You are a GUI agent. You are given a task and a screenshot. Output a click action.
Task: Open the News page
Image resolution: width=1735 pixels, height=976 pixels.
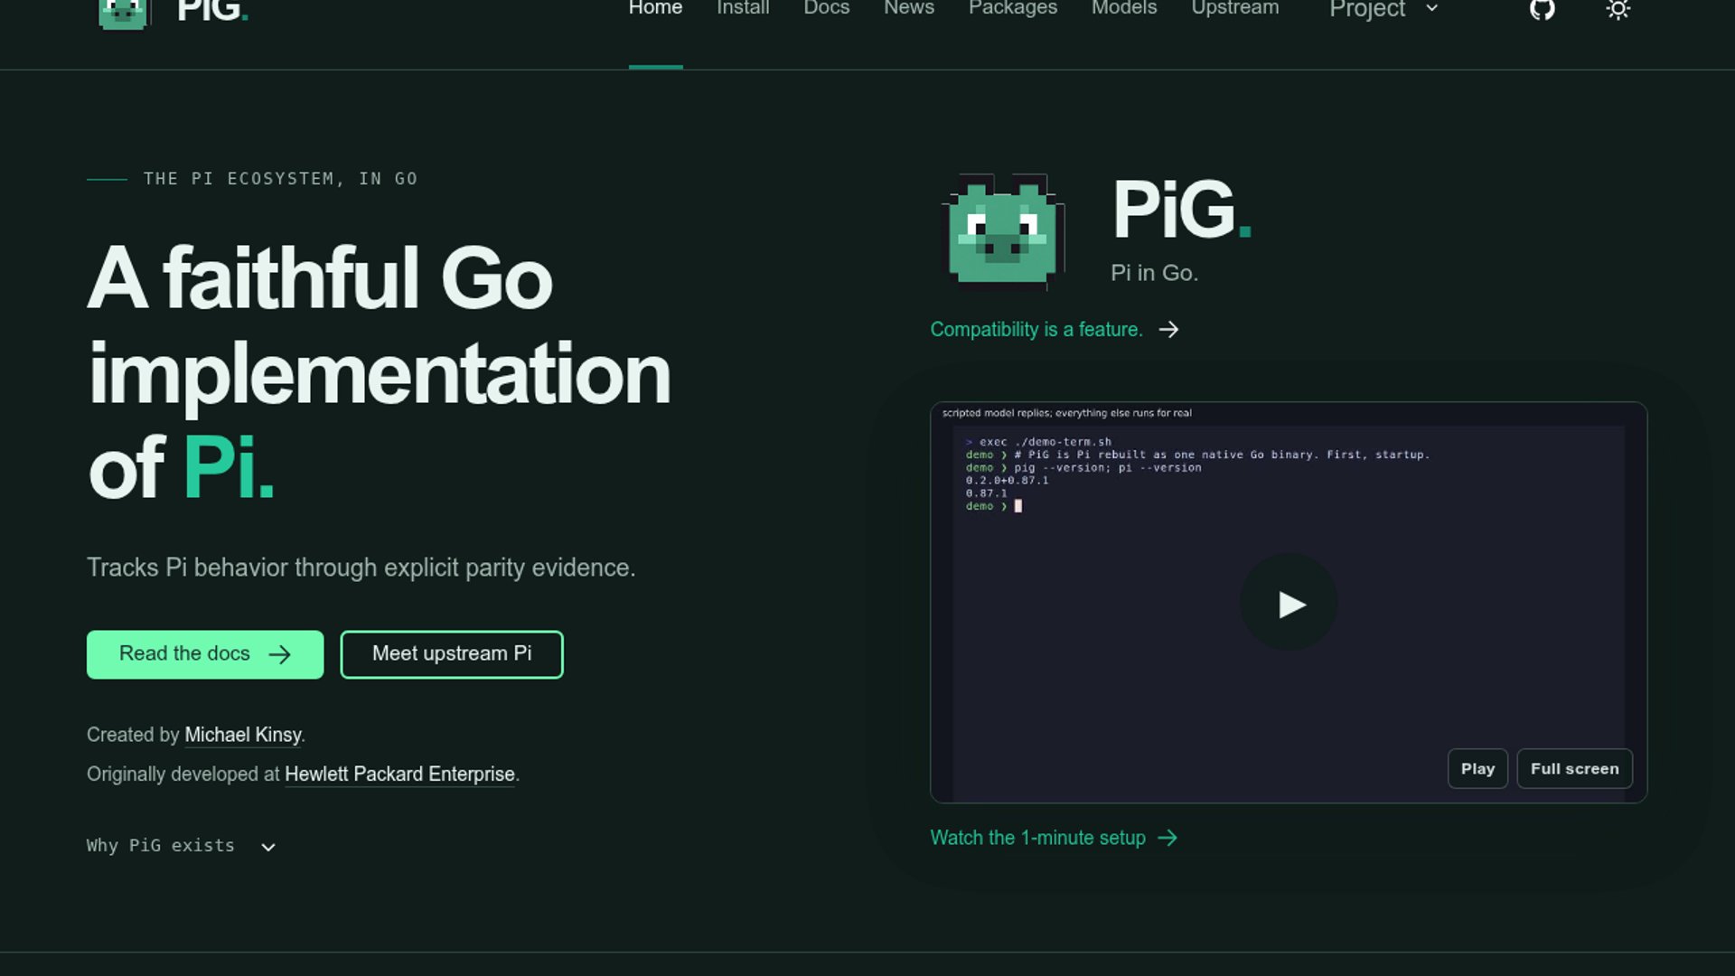(909, 9)
